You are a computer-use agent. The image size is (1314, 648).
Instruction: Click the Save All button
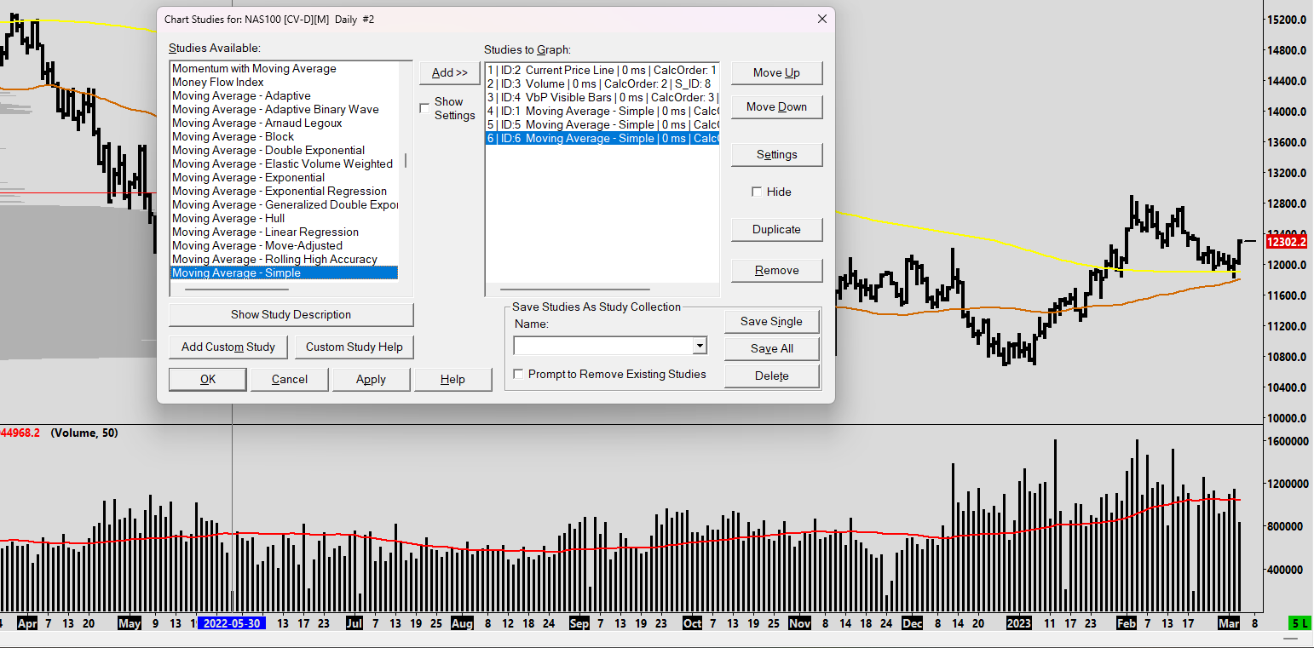771,349
